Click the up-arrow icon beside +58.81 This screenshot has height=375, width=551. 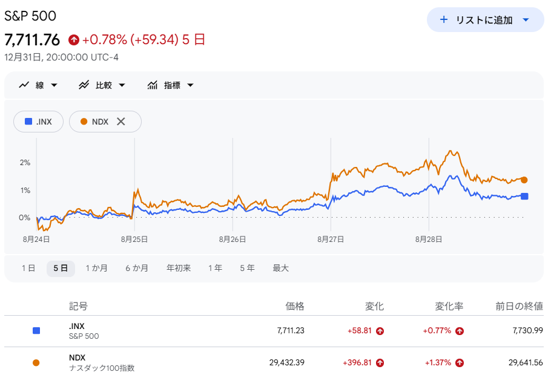(380, 331)
